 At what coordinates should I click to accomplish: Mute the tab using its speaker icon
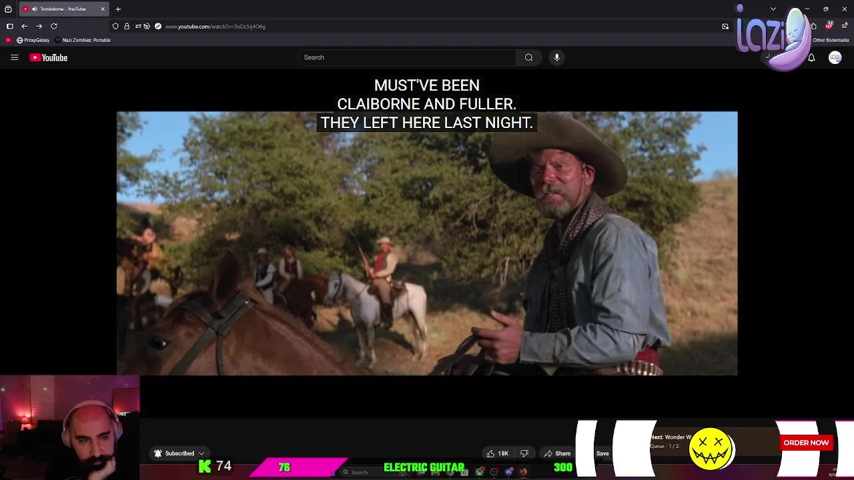coord(35,9)
